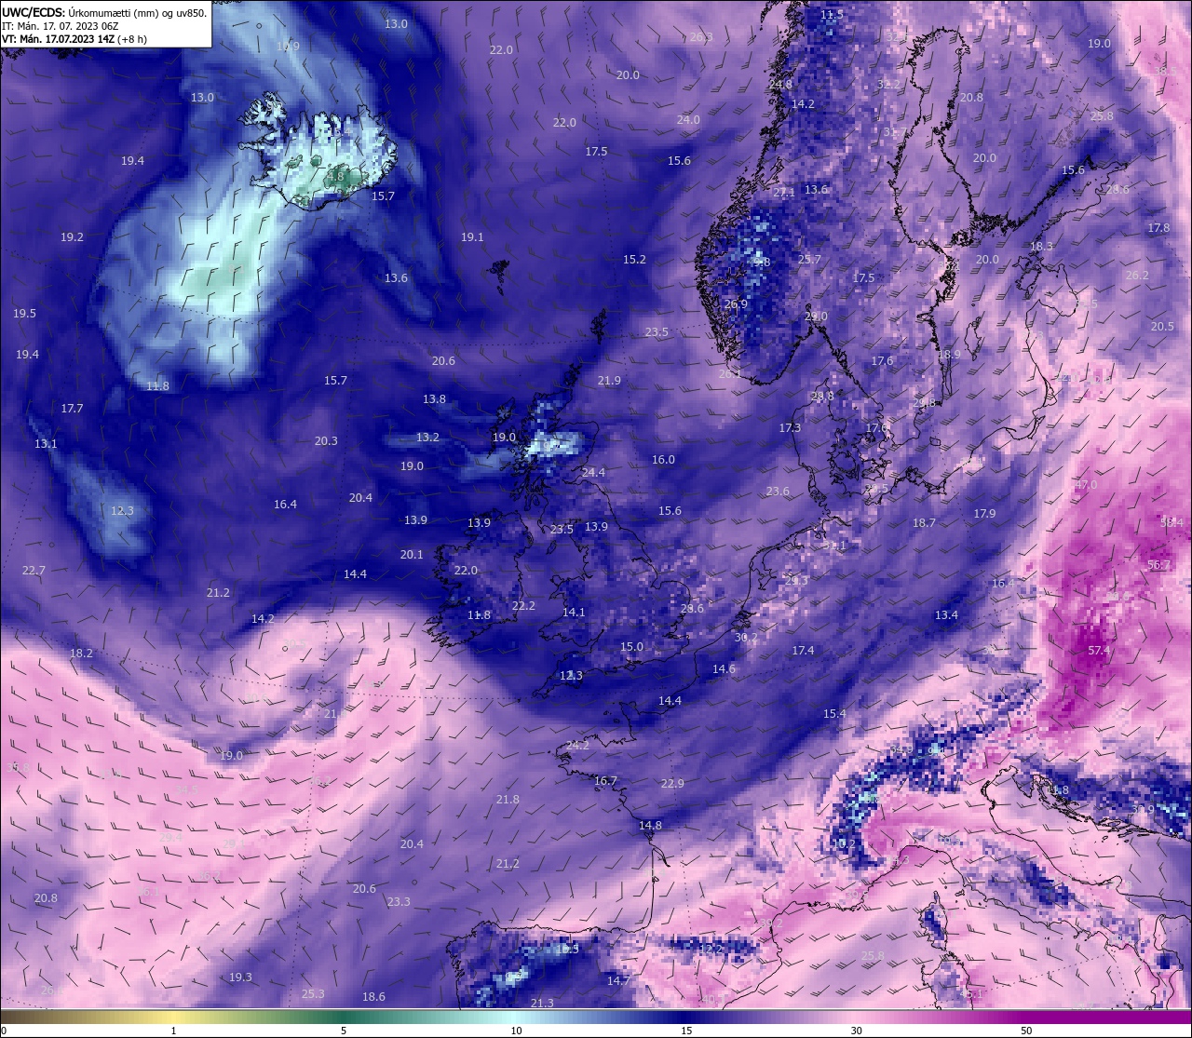Click the 17.8 value at right edge
The image size is (1192, 1038).
1158,228
